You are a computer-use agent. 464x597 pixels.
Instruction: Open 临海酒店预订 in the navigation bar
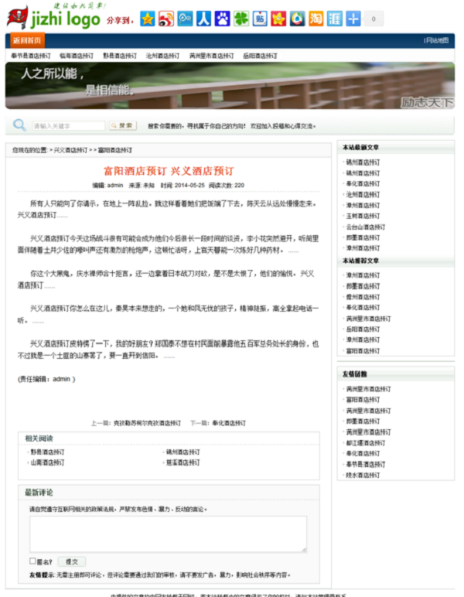coord(77,56)
